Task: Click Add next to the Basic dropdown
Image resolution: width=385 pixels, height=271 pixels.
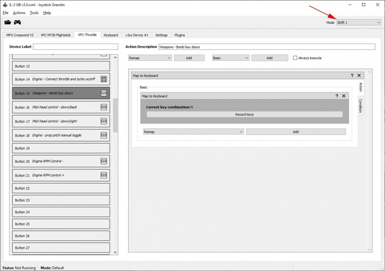Action: (269, 58)
